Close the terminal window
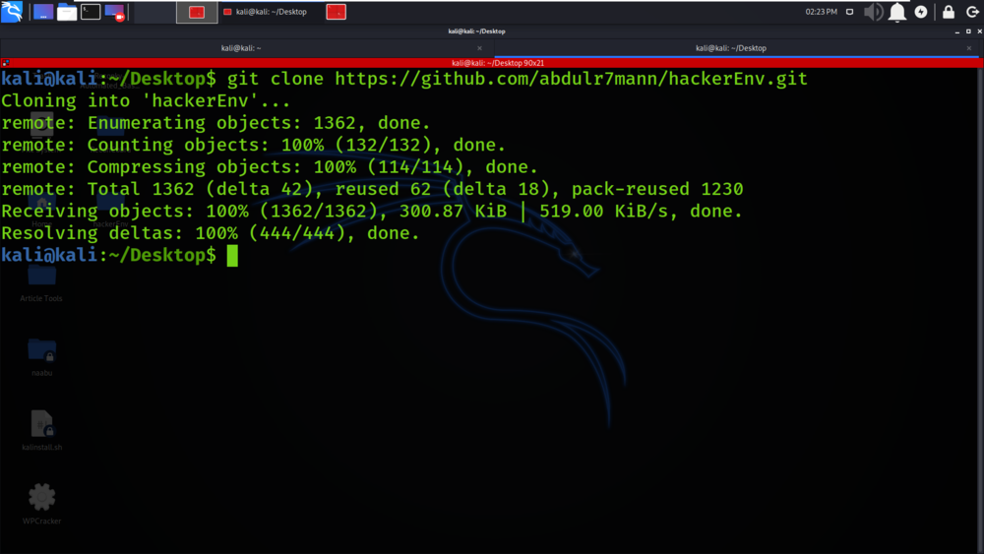 [x=979, y=31]
